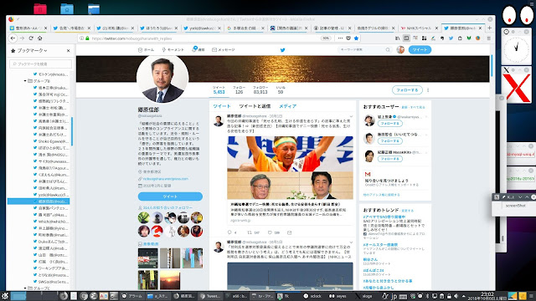The image size is (536, 301).
Task: Open the Which bookmark in sidebar
Action: (x=51, y=222)
